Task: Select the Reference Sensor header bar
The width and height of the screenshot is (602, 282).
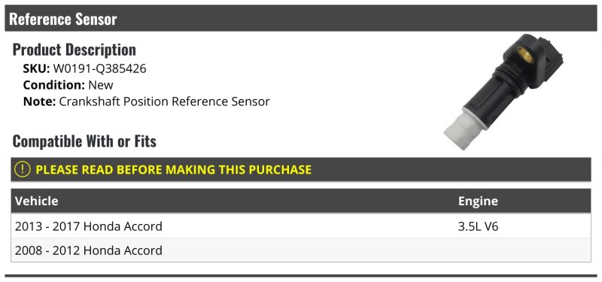Action: coord(300,18)
